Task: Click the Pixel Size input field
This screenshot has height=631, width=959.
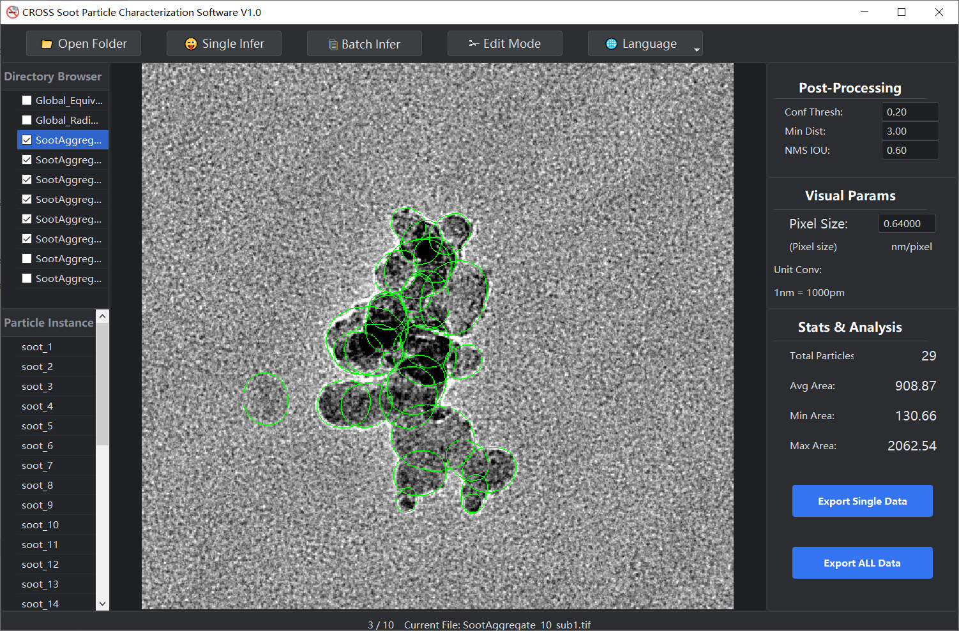Action: tap(907, 223)
